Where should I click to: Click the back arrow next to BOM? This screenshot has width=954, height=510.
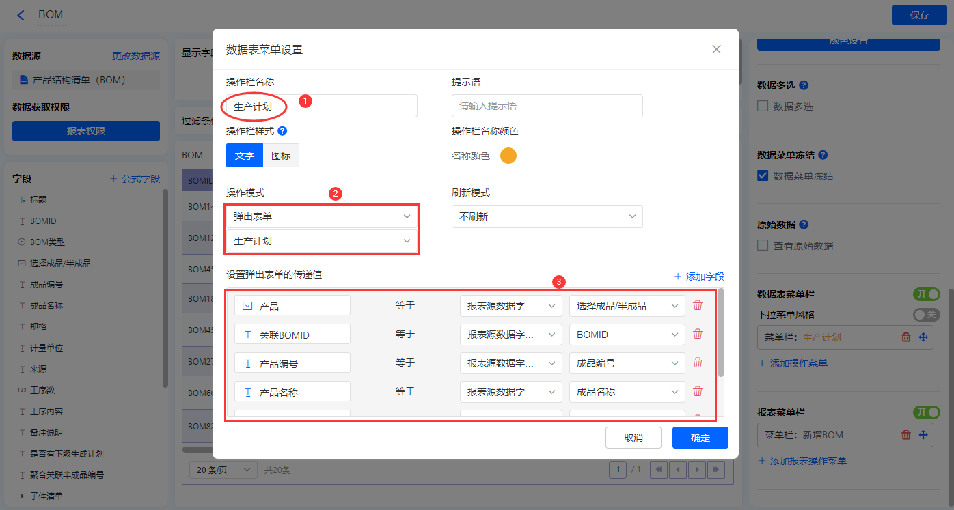tap(21, 15)
